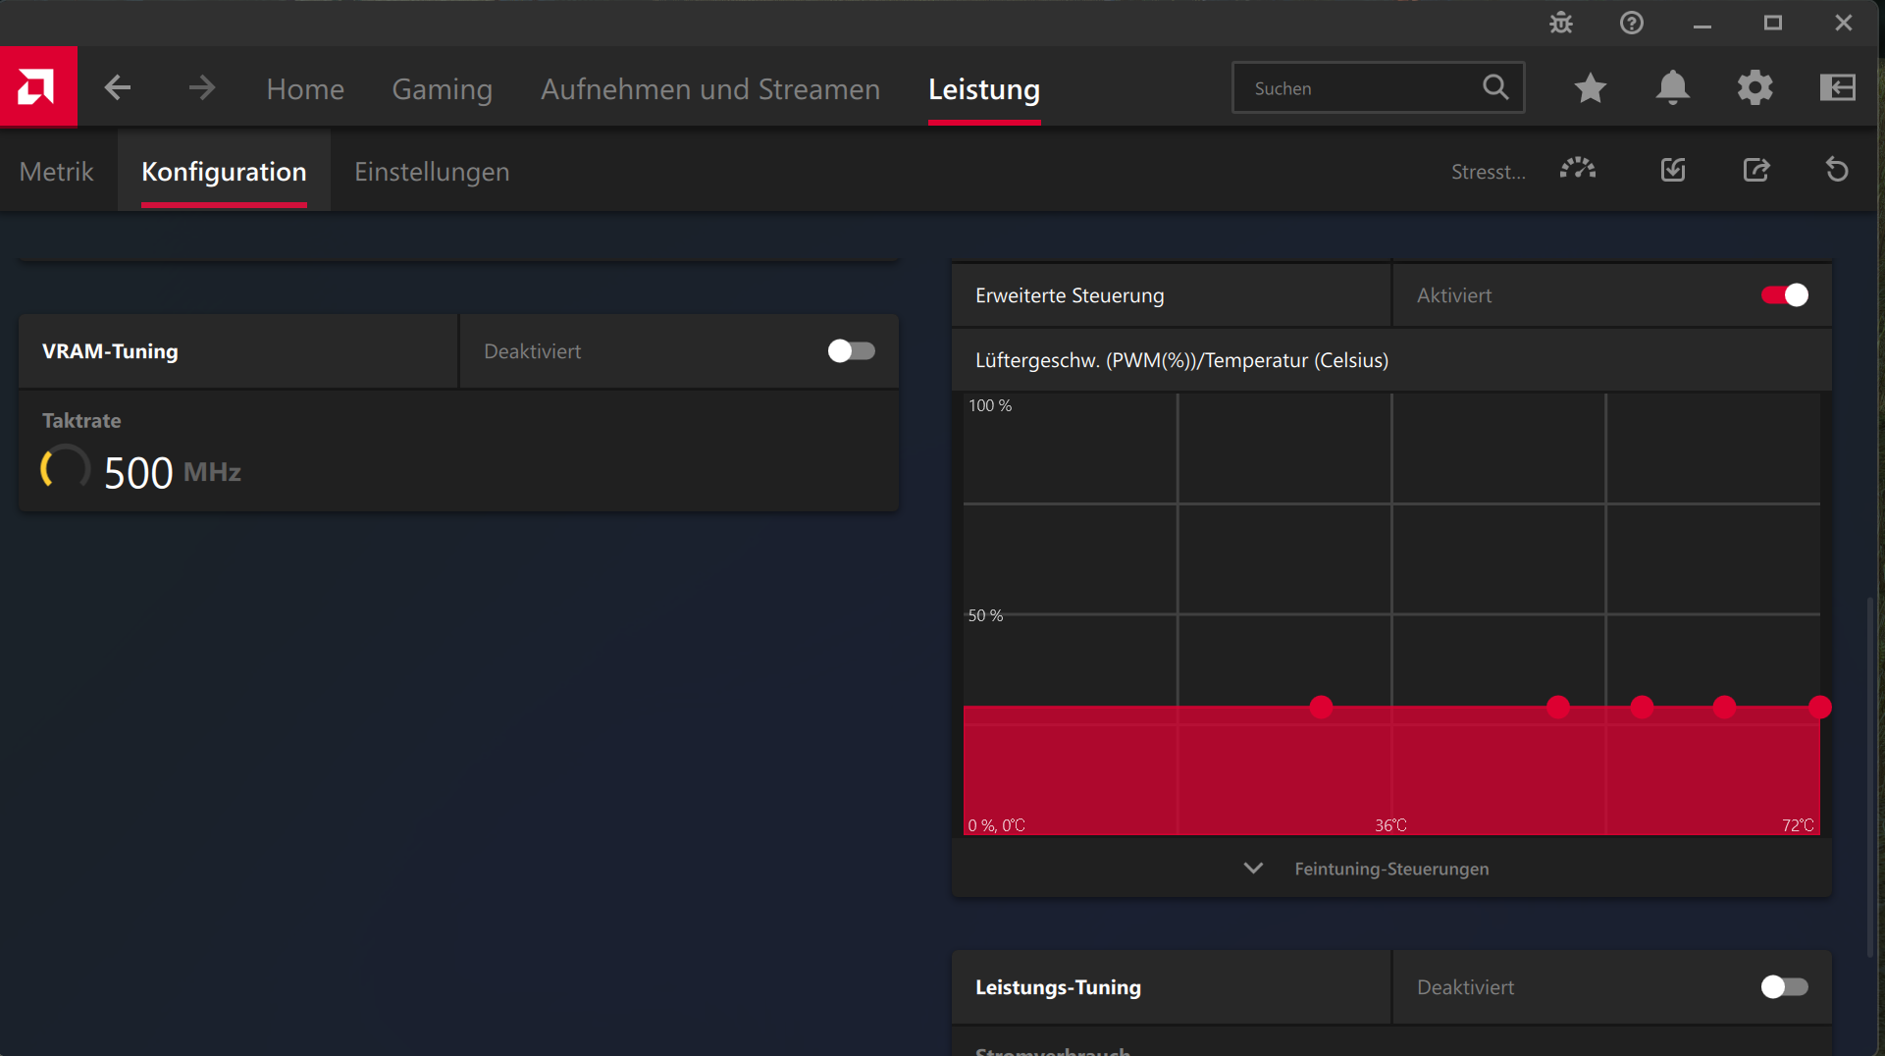Click the vertical scrollbar on the right
This screenshot has width=1885, height=1056.
(x=1870, y=775)
